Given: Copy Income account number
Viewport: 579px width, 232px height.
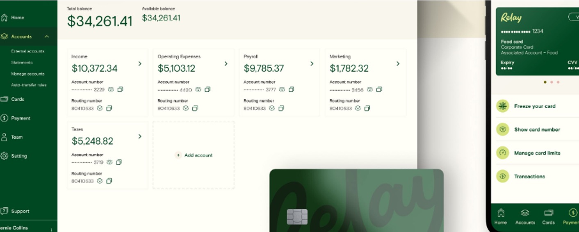Looking at the screenshot, I should (x=120, y=89).
